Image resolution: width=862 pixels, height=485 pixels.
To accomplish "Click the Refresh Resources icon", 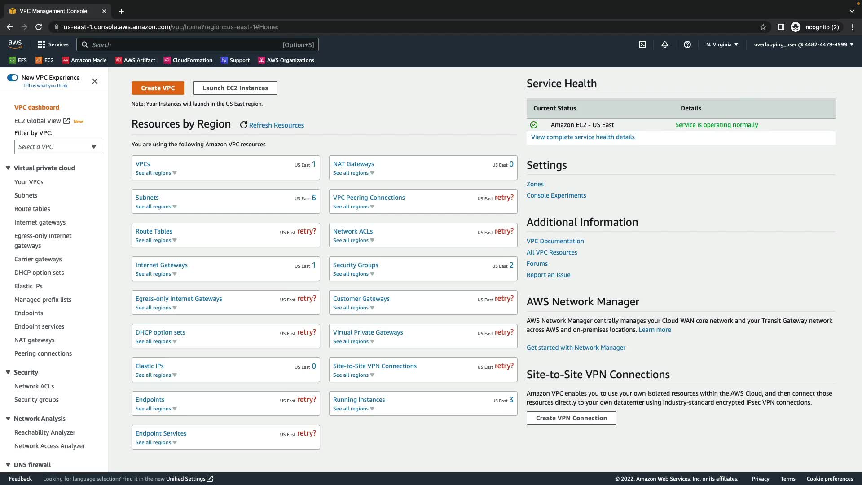I will pyautogui.click(x=244, y=125).
